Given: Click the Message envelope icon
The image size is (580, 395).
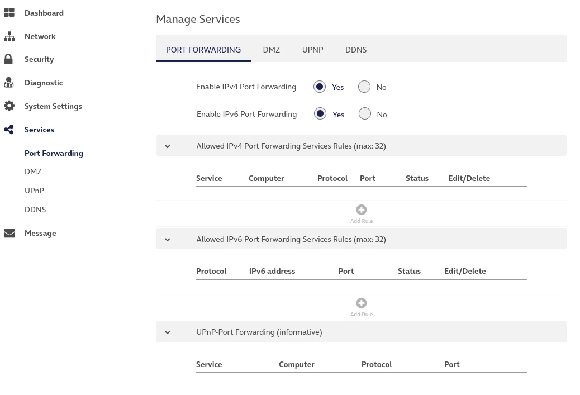Looking at the screenshot, I should [9, 233].
